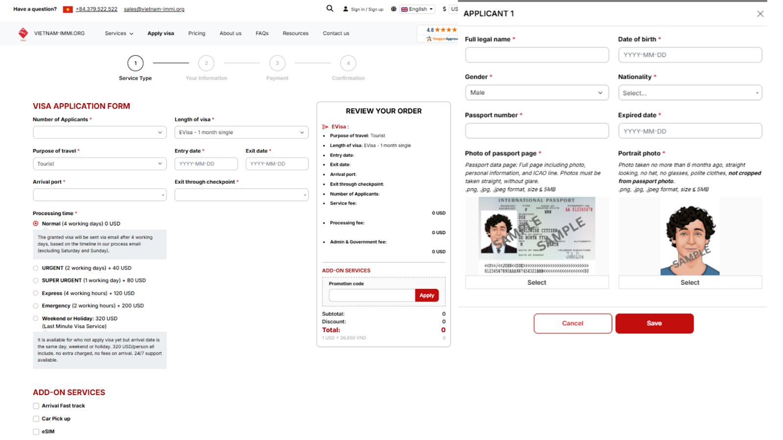Viewport: 783px width, 440px height.
Task: Click the Vietnam flag icon
Action: tap(68, 9)
